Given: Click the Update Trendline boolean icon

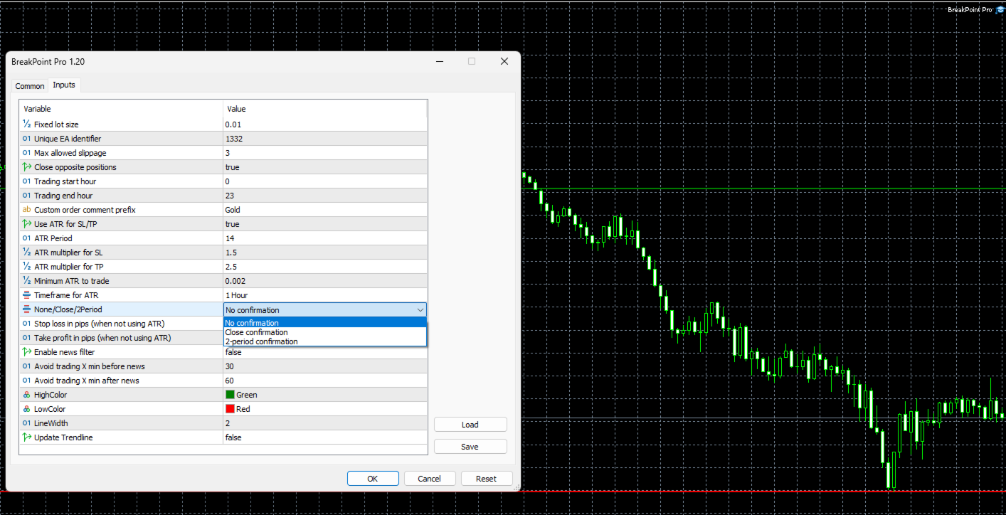Looking at the screenshot, I should tap(27, 437).
